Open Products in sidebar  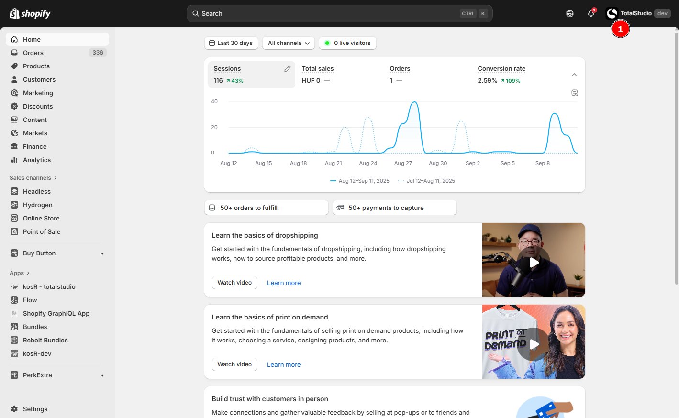coord(57,66)
